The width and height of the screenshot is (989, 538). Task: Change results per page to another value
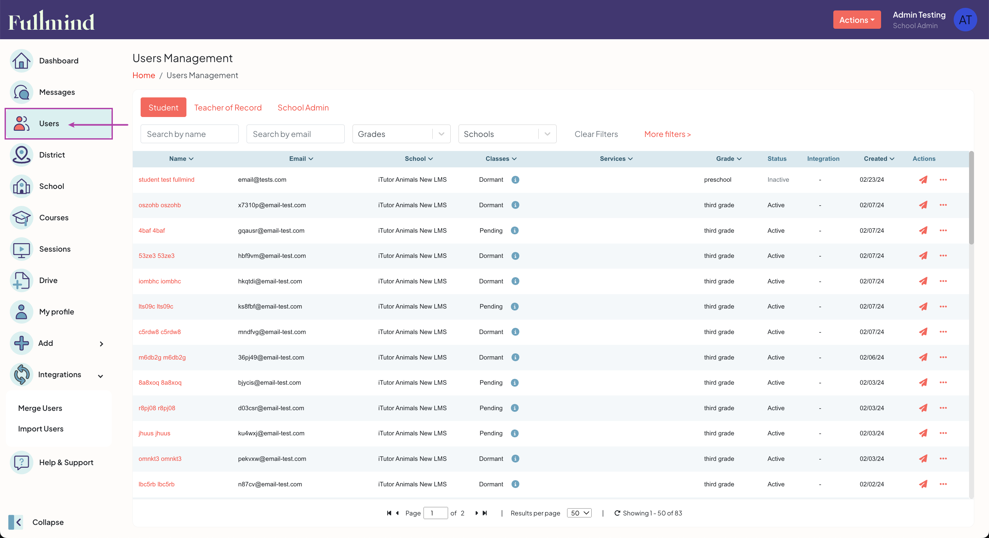[x=579, y=513]
